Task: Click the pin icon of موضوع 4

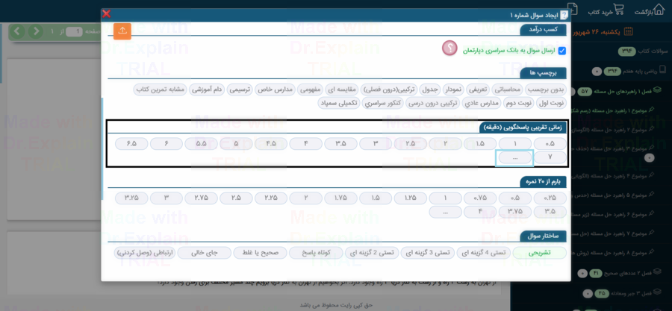Action: point(652,175)
